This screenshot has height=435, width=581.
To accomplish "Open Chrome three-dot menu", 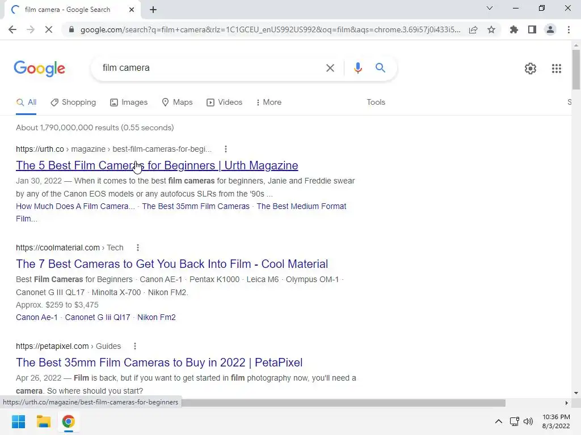I will [x=569, y=29].
